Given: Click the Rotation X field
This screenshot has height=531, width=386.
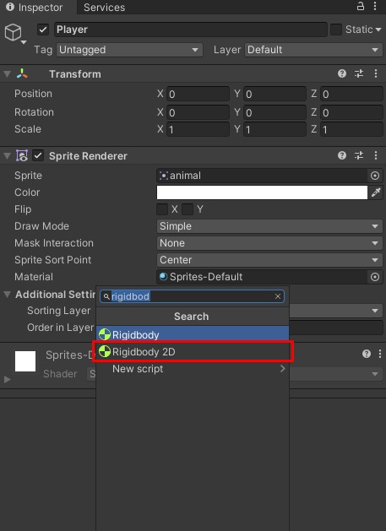Looking at the screenshot, I should pos(198,112).
